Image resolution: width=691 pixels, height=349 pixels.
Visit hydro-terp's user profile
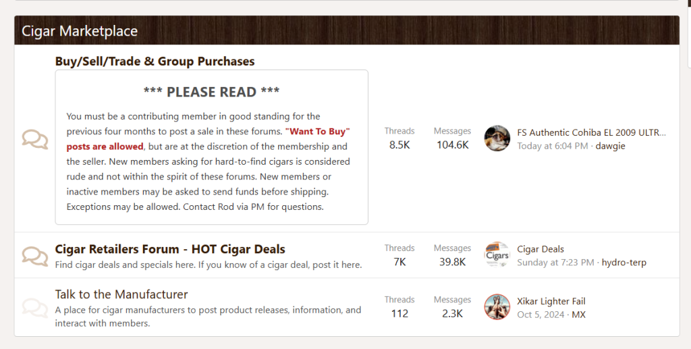click(624, 263)
